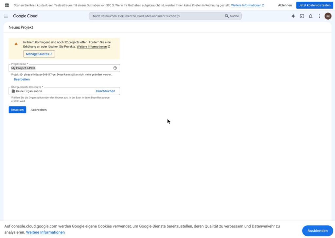Screen dimensions: 335x238
Task: Click the Projektname help question icon
Action: tap(115, 68)
